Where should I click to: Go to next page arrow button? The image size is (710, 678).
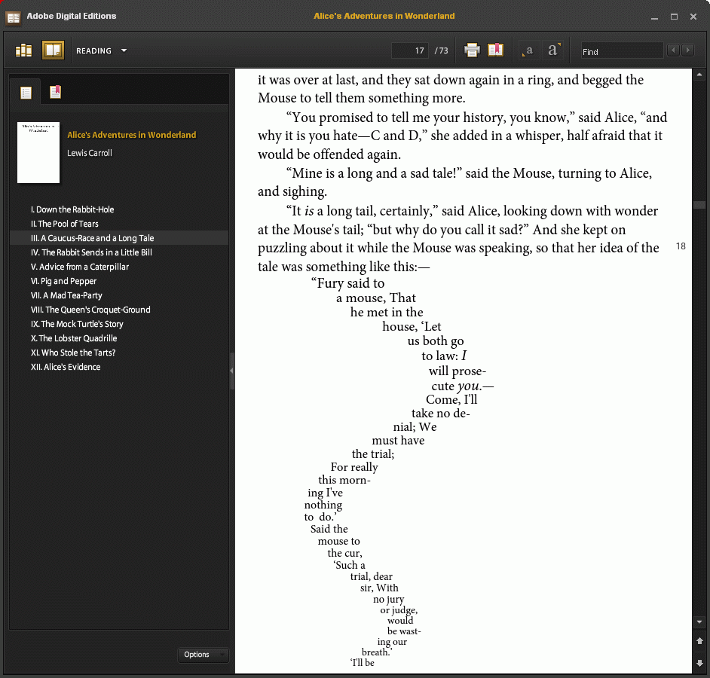tap(699, 663)
